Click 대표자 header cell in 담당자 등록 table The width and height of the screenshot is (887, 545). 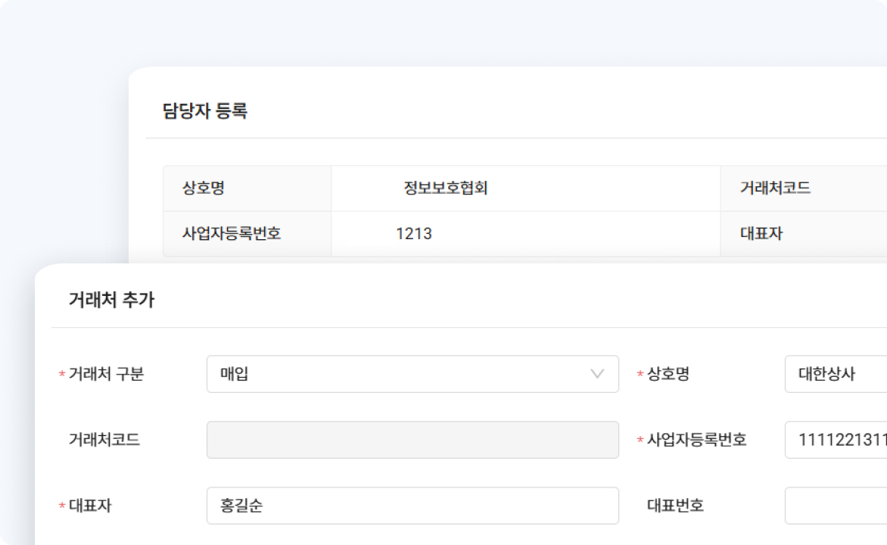coord(761,234)
